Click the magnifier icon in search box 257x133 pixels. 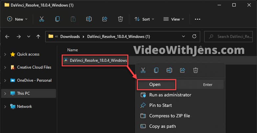[211, 36]
